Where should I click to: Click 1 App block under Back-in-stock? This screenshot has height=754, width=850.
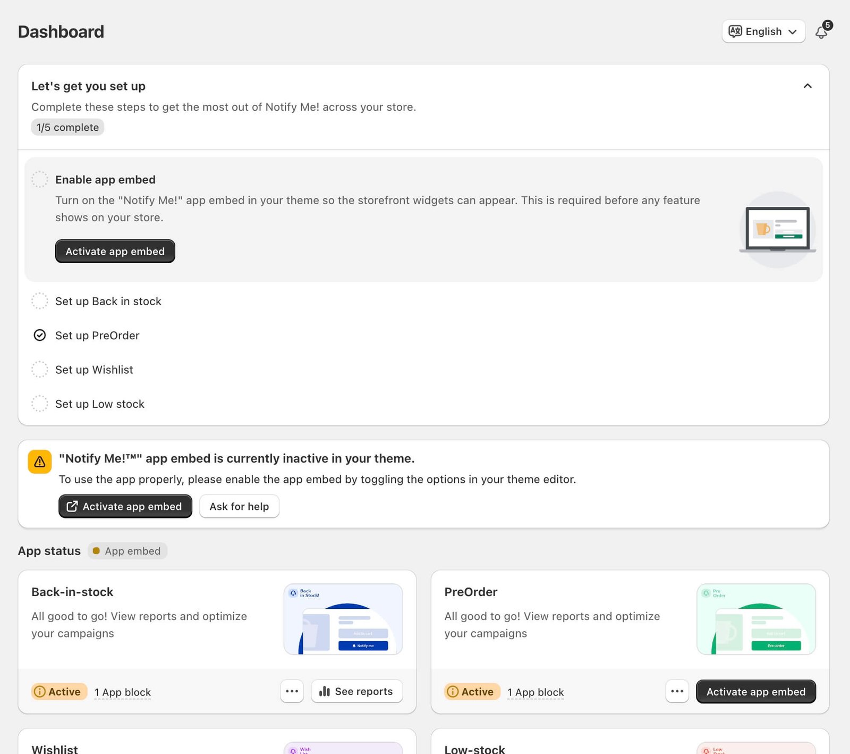pos(123,692)
